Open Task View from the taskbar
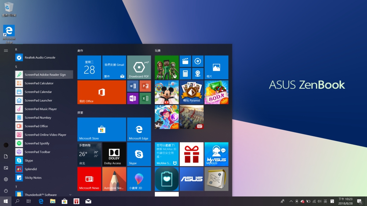Viewport: 367px width, 206px height. click(x=29, y=201)
